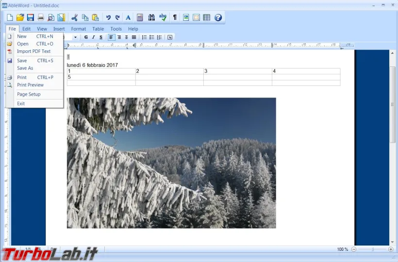The image size is (398, 262).
Task: Choose Import PDF Text from File menu
Action: tap(33, 51)
